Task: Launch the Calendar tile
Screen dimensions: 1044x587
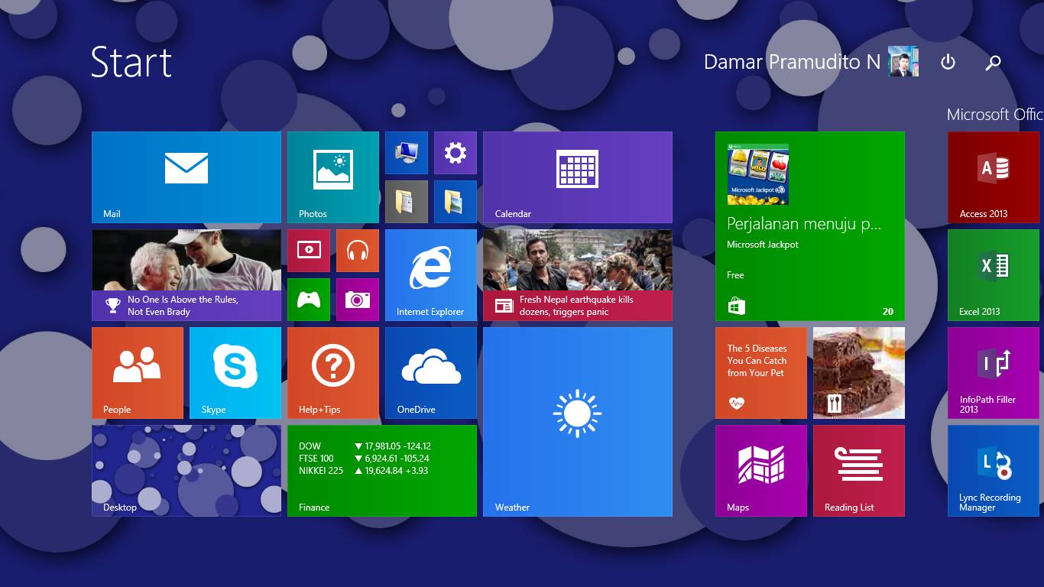Action: [578, 177]
